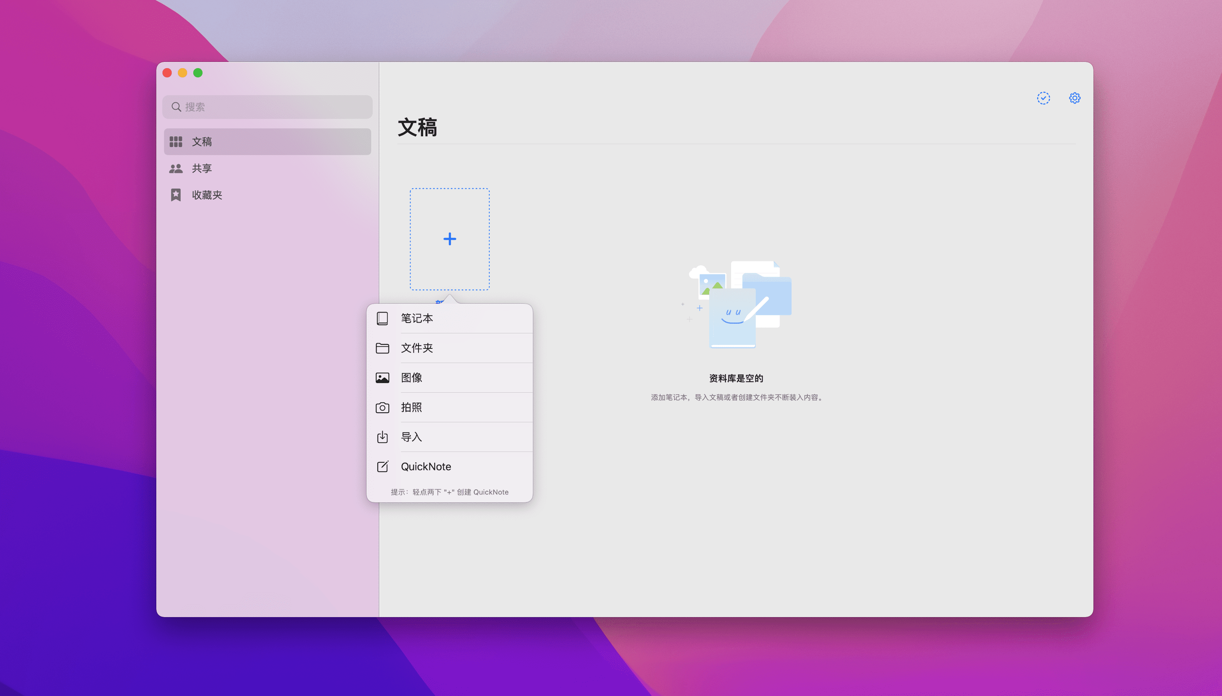Open settings via the gear icon

pyautogui.click(x=1074, y=98)
